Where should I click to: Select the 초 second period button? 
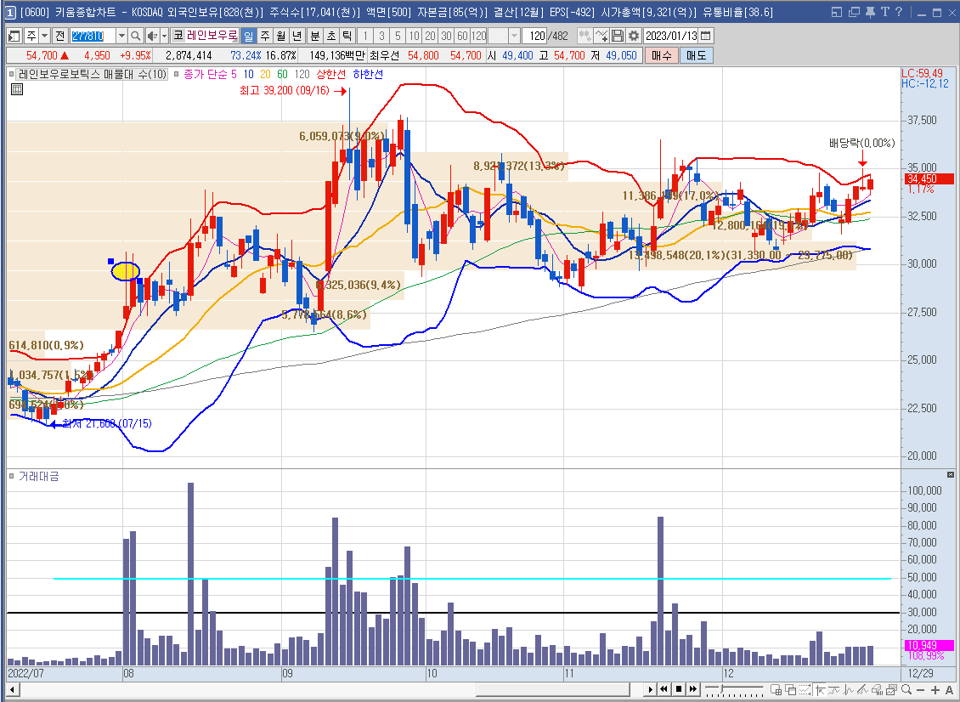click(x=331, y=37)
